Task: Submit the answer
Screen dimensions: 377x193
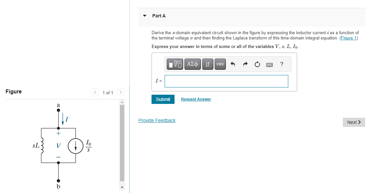Action: tap(163, 99)
